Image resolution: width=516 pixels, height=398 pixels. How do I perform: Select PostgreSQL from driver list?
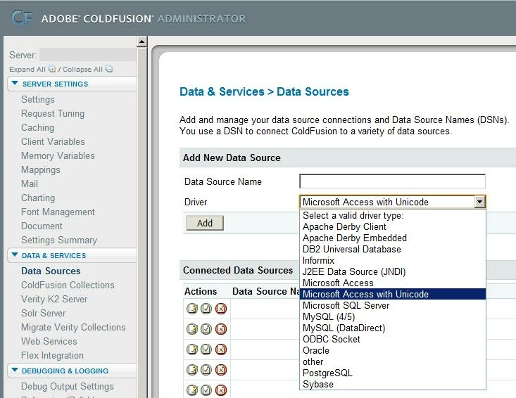(393, 373)
